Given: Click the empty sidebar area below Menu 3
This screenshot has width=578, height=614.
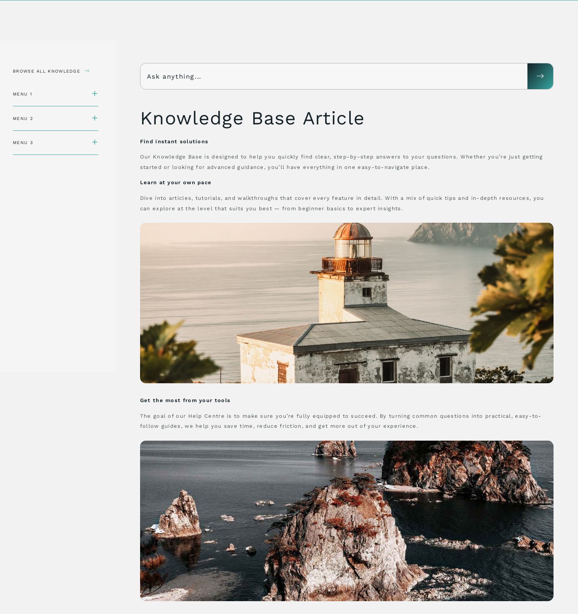Looking at the screenshot, I should [58, 261].
